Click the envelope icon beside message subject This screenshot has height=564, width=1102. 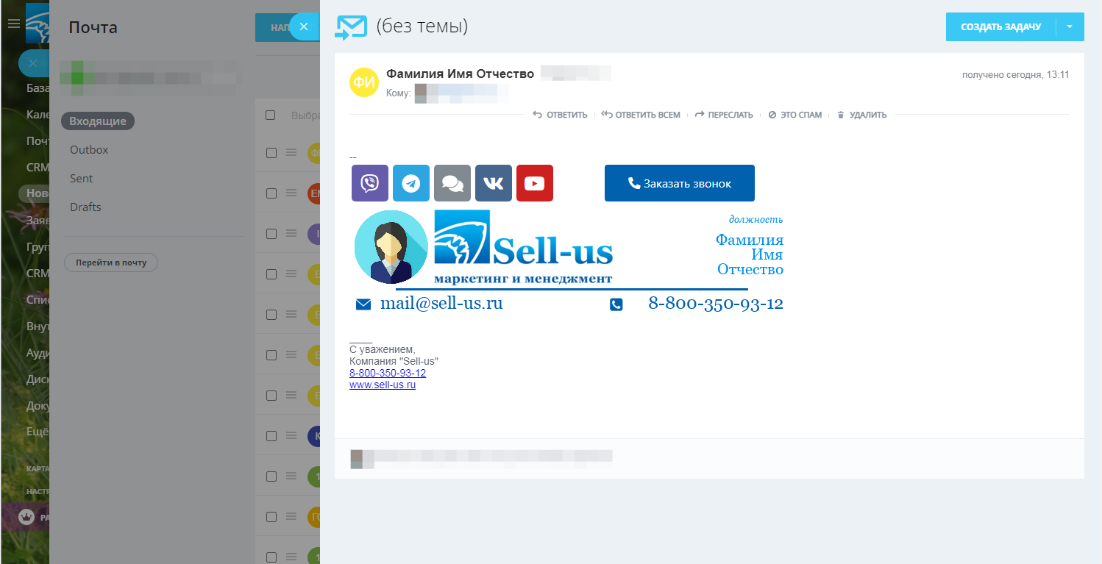(351, 27)
